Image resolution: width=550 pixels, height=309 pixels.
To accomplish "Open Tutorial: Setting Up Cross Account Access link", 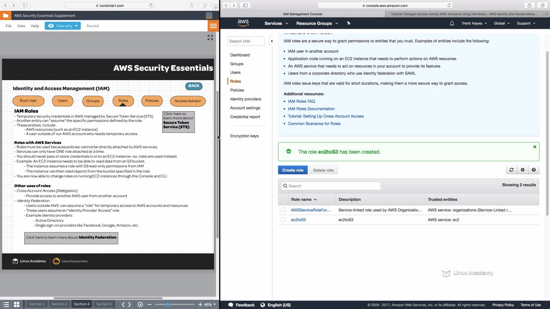I will [326, 116].
